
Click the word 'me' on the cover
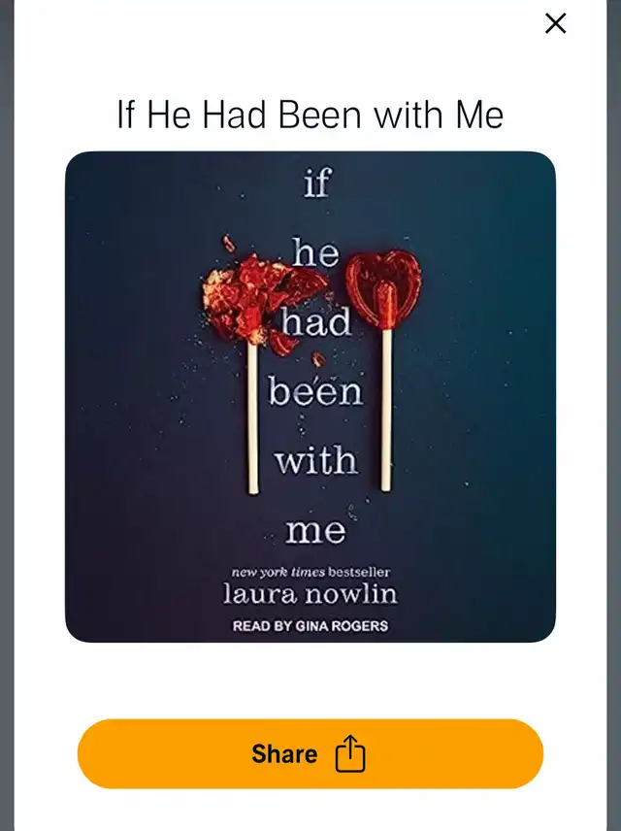[x=315, y=532]
